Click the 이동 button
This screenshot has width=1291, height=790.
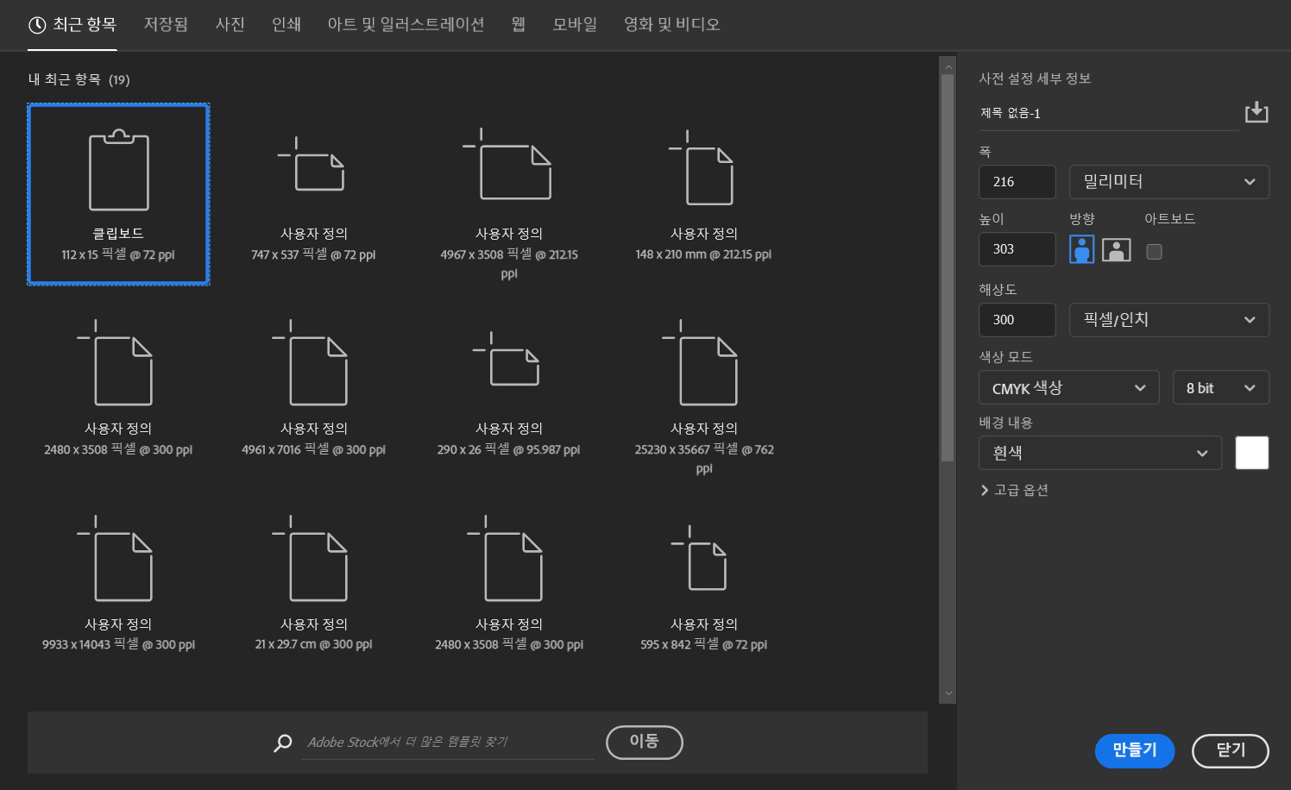pos(645,742)
